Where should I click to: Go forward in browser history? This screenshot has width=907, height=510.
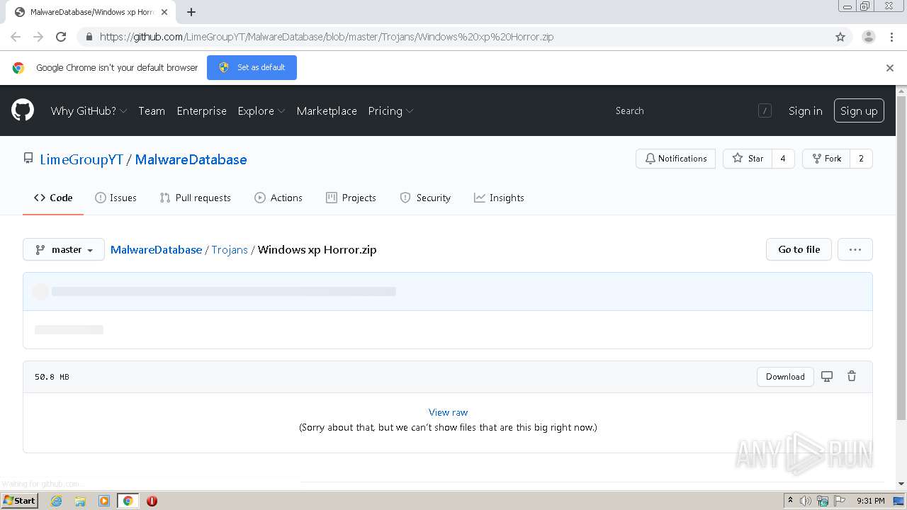pos(38,37)
